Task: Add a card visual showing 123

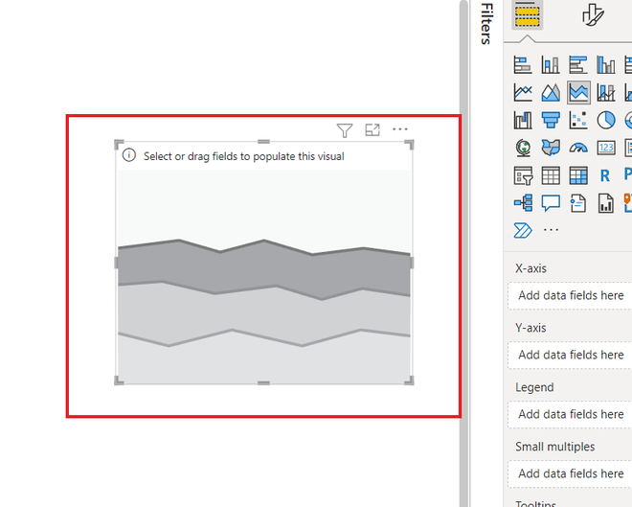Action: click(606, 148)
